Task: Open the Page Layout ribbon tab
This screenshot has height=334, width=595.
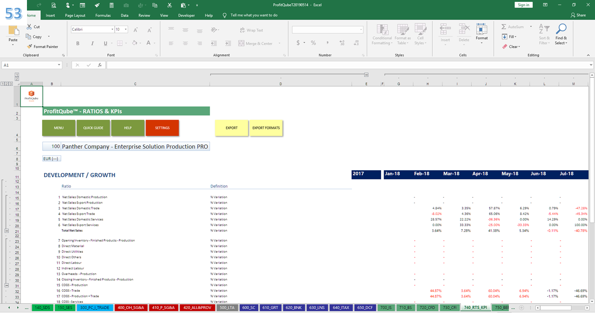Action: 75,15
